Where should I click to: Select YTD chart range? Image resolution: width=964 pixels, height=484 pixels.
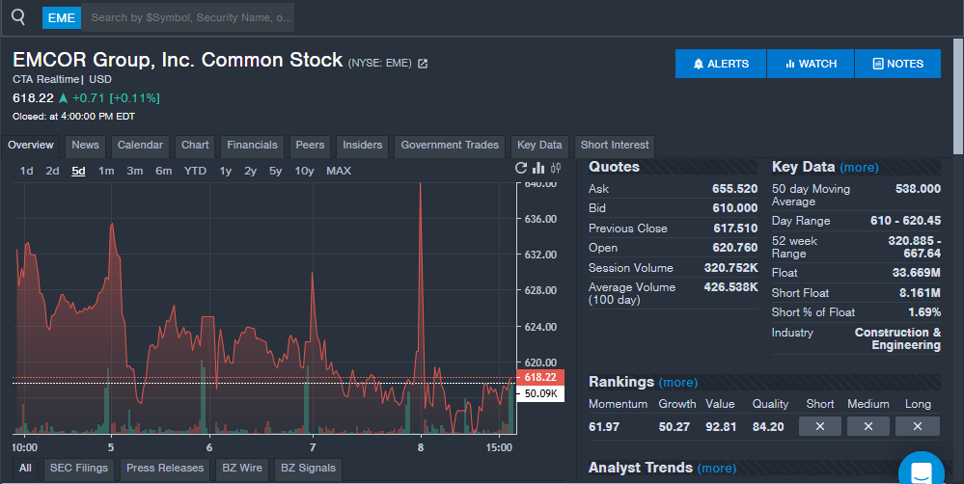(x=195, y=171)
